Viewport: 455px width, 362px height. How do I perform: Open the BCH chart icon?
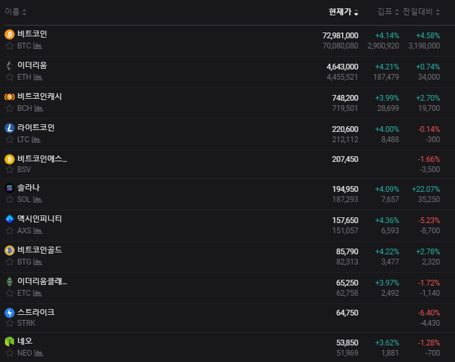[38, 108]
